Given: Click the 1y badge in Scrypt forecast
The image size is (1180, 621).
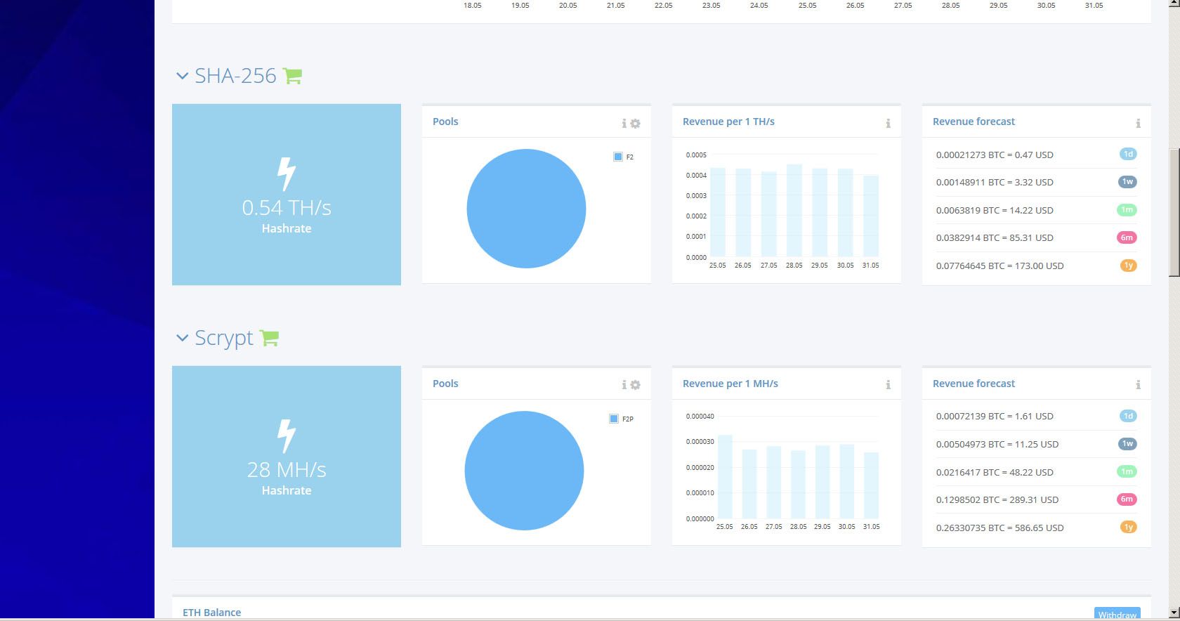Looking at the screenshot, I should point(1128,527).
